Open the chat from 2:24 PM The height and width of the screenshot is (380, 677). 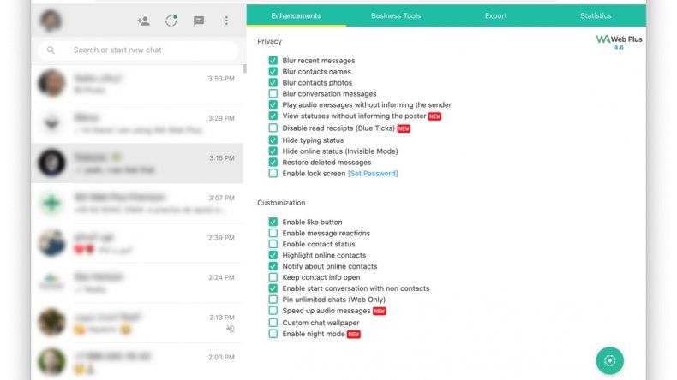137,283
